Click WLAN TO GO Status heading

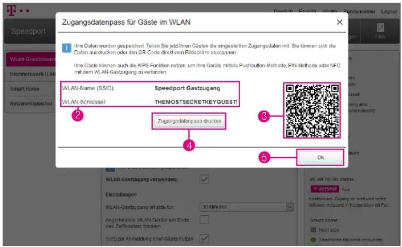(332, 179)
